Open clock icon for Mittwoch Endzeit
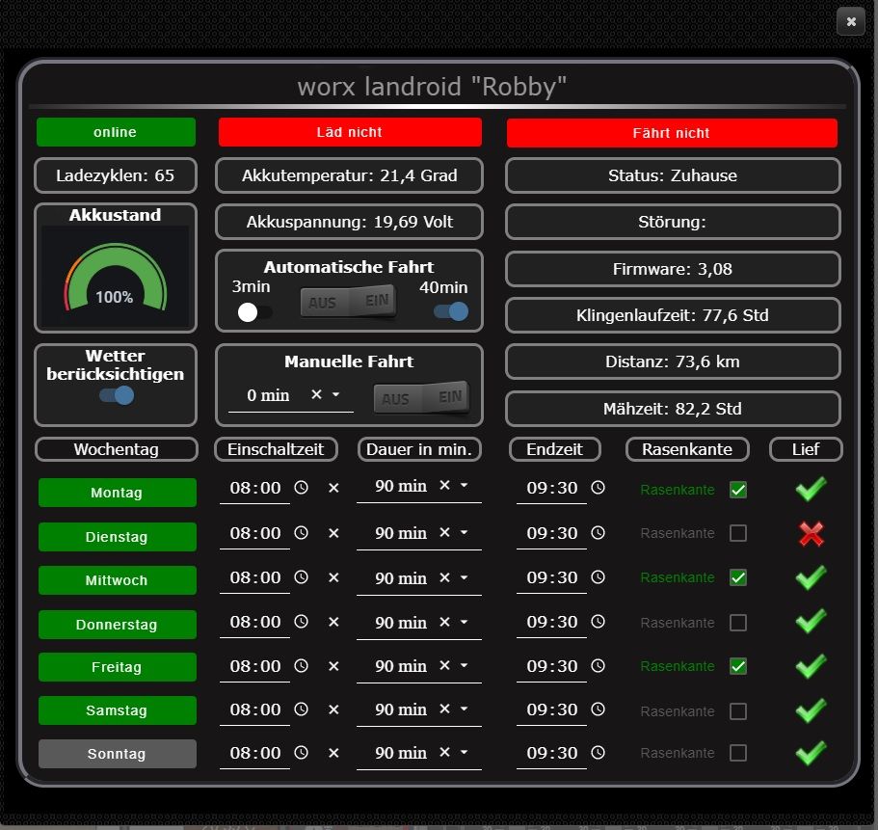The width and height of the screenshot is (878, 830). pos(599,576)
